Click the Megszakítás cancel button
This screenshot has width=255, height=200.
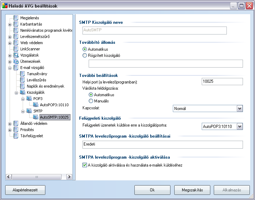(192, 190)
